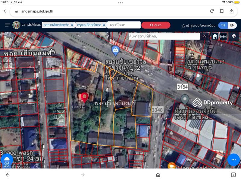The width and height of the screenshot is (241, 181).
Task: Open the share icon in browser bar
Action: coord(231,11)
